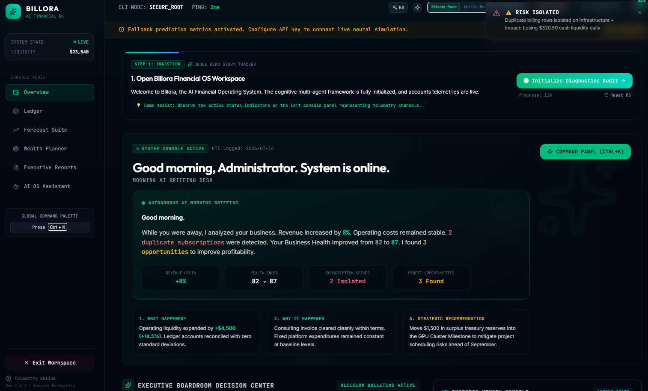648x391 pixels.
Task: Click the Executive Boardroom sparkle icon
Action: coord(128,385)
